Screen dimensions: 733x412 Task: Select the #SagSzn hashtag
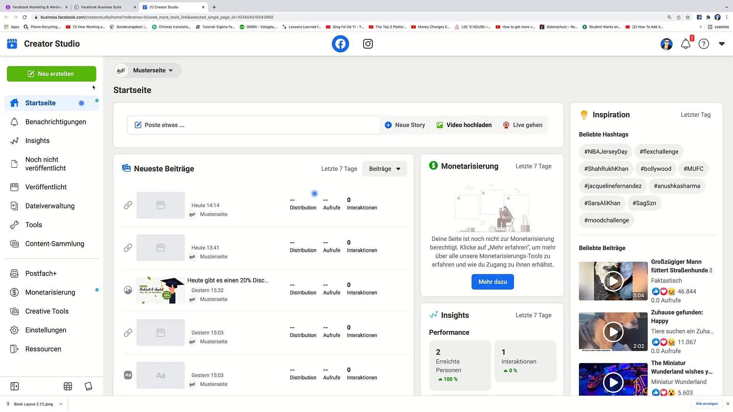[644, 203]
